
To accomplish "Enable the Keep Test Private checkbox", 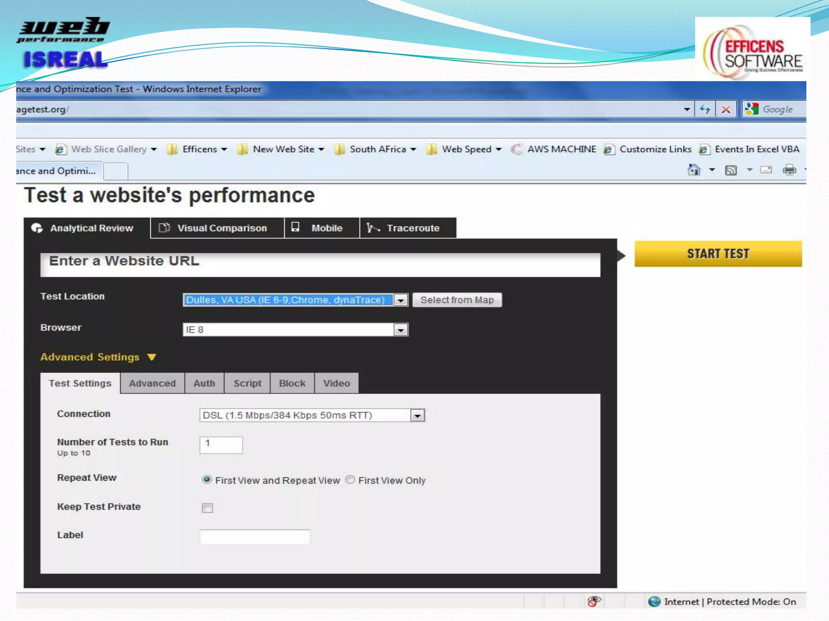I will [207, 508].
